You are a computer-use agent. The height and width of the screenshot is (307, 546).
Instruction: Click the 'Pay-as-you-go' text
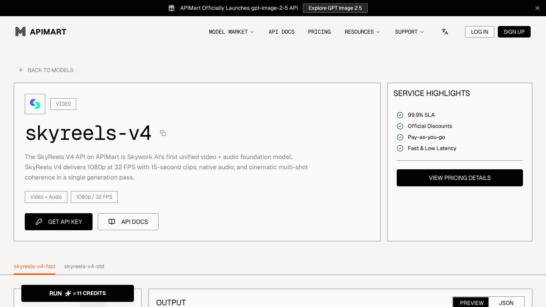tap(427, 137)
